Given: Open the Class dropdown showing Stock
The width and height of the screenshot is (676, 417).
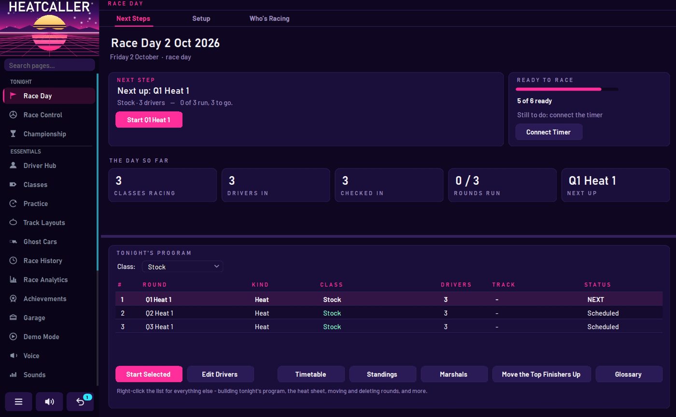Looking at the screenshot, I should click(183, 266).
